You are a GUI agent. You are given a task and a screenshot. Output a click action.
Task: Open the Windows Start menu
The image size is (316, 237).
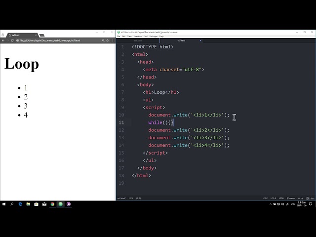coord(4,204)
